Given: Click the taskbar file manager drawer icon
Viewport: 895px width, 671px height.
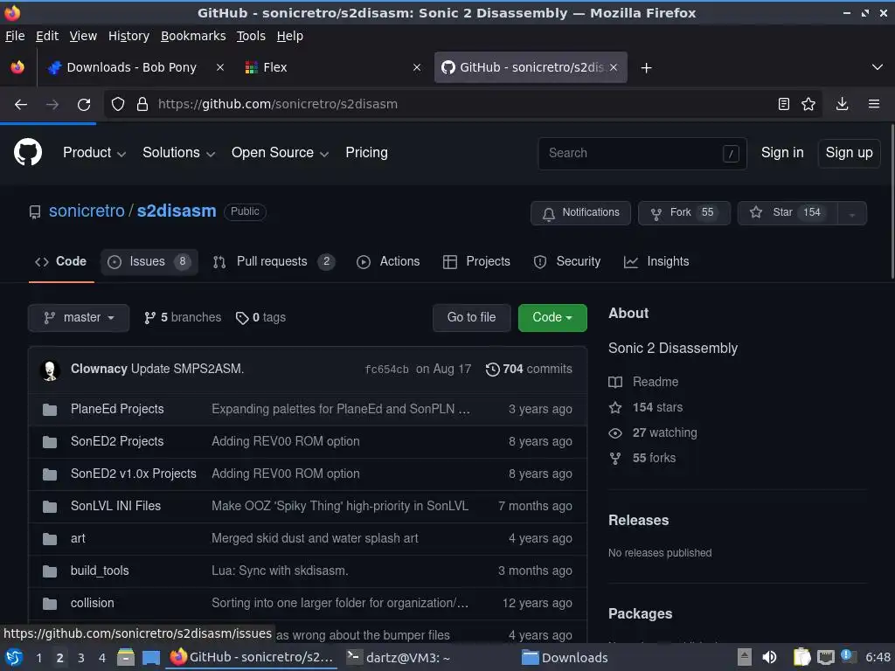Looking at the screenshot, I should coord(126,657).
